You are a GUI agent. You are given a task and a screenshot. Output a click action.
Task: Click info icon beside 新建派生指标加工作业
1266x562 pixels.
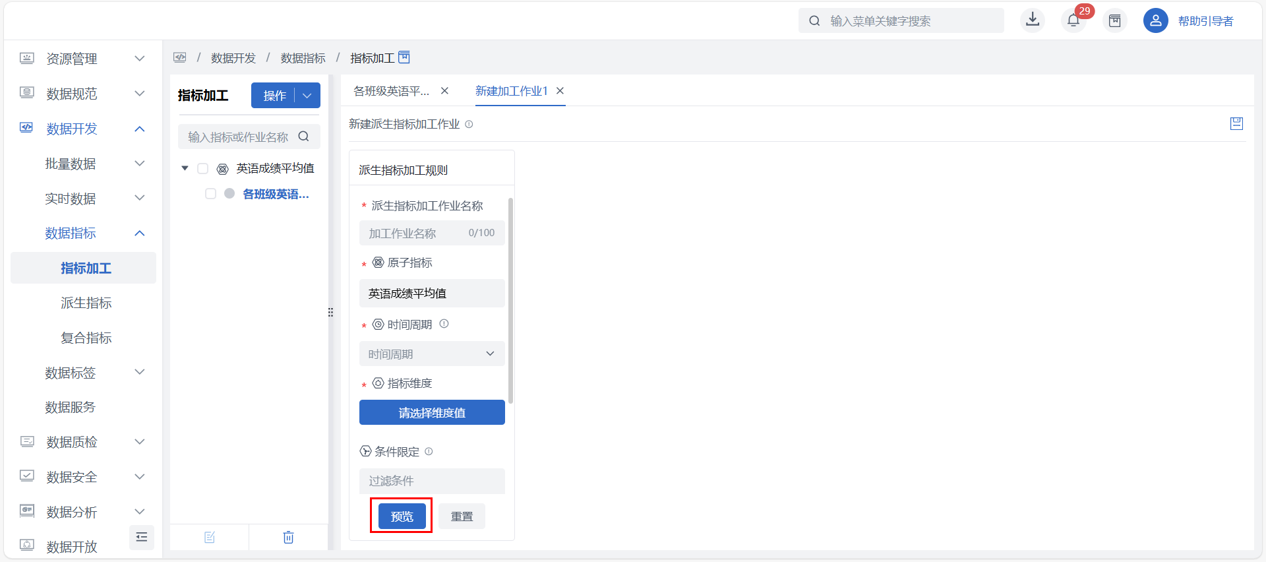pos(469,124)
